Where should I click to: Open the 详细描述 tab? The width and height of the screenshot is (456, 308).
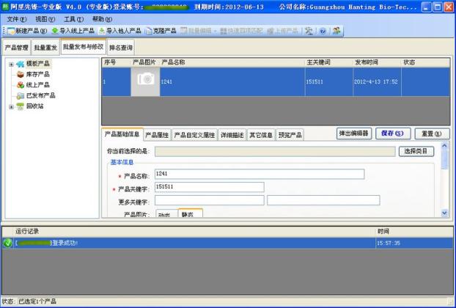click(x=232, y=135)
